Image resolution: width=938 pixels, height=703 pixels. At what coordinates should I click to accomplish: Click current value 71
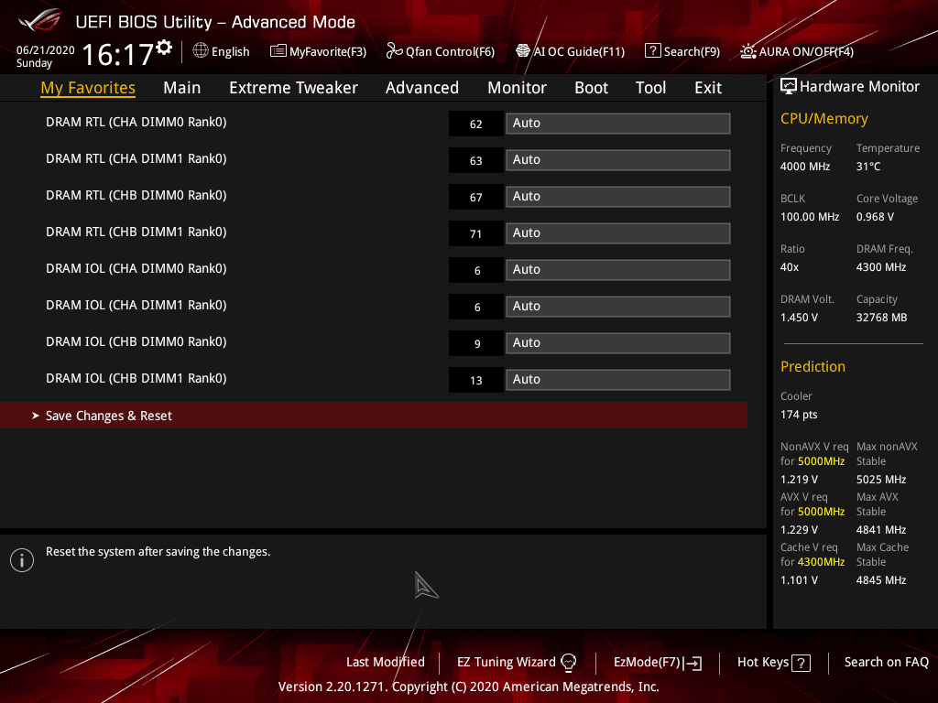coord(476,233)
